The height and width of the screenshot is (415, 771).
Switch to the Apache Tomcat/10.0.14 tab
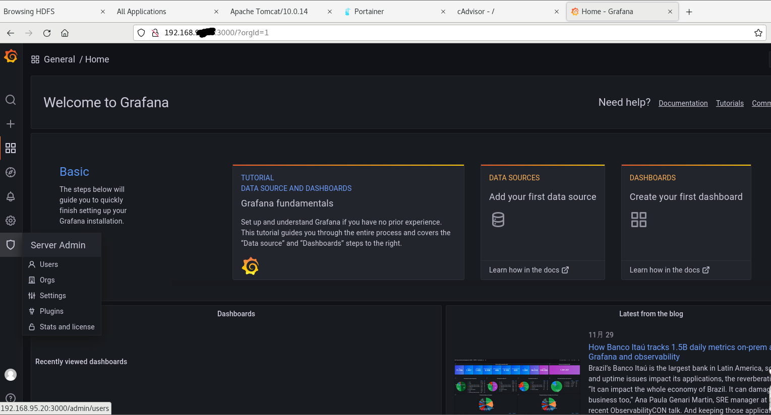pos(281,12)
